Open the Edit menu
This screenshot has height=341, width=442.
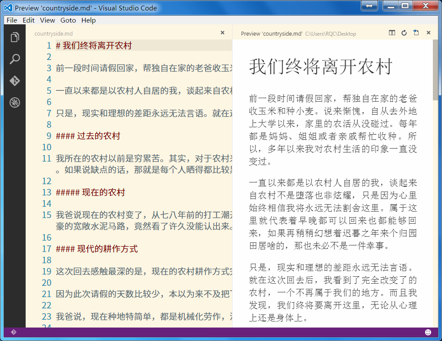click(28, 20)
